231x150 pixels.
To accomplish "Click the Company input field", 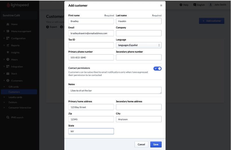I will point(138,33).
